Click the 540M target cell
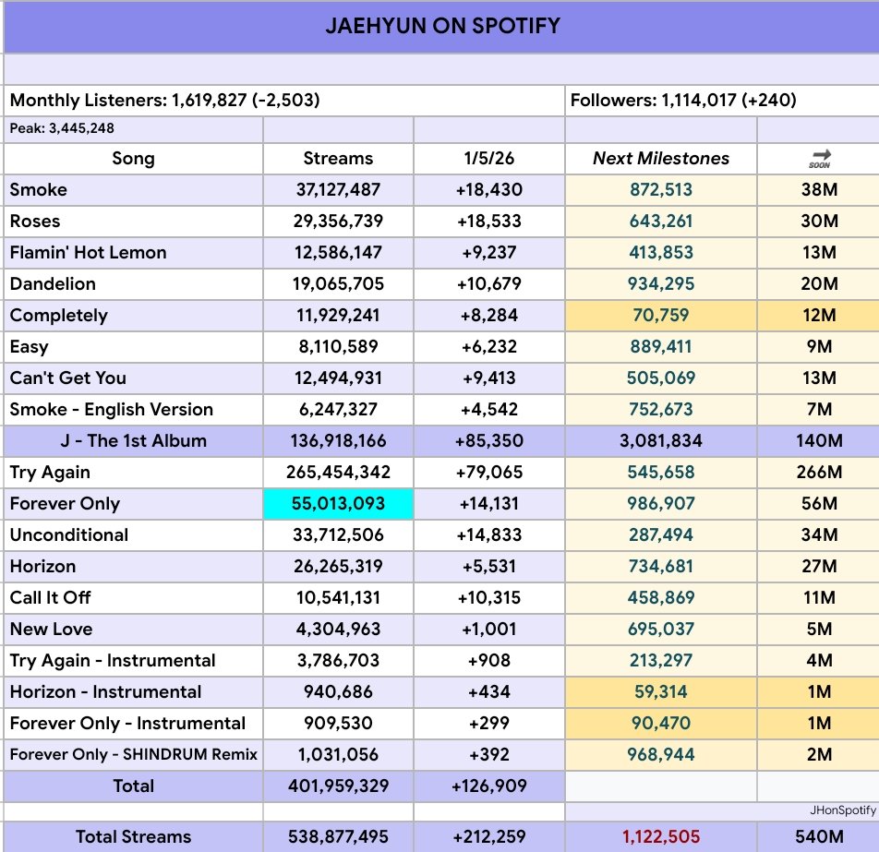This screenshot has height=852, width=879. pos(818,837)
